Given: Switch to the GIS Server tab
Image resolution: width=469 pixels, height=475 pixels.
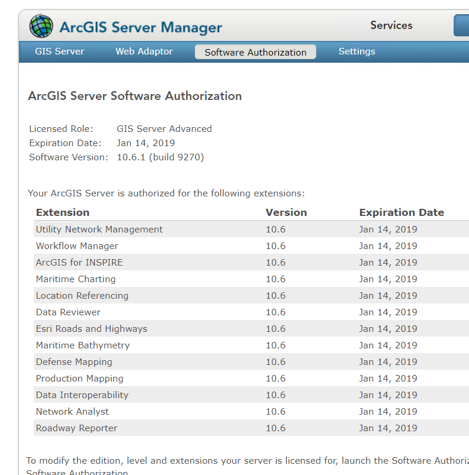Looking at the screenshot, I should (x=59, y=51).
